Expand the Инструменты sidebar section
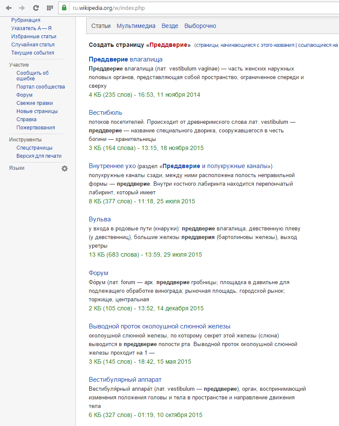The height and width of the screenshot is (426, 339). coord(25,140)
